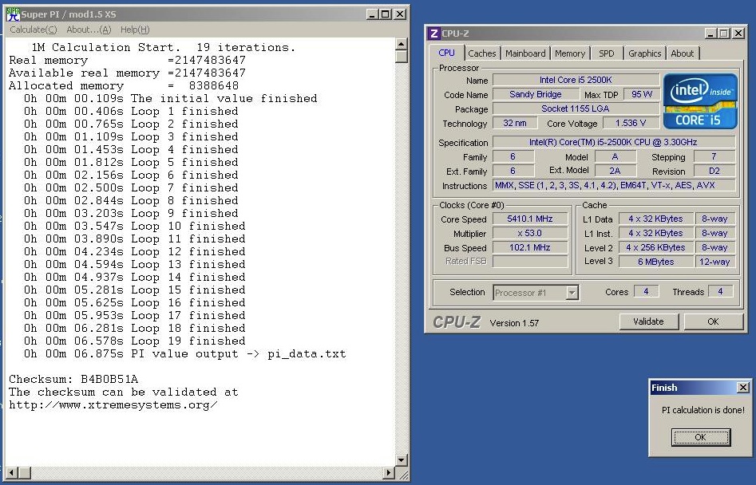Click the Super PI horizontal scroll thumb

tap(25, 473)
